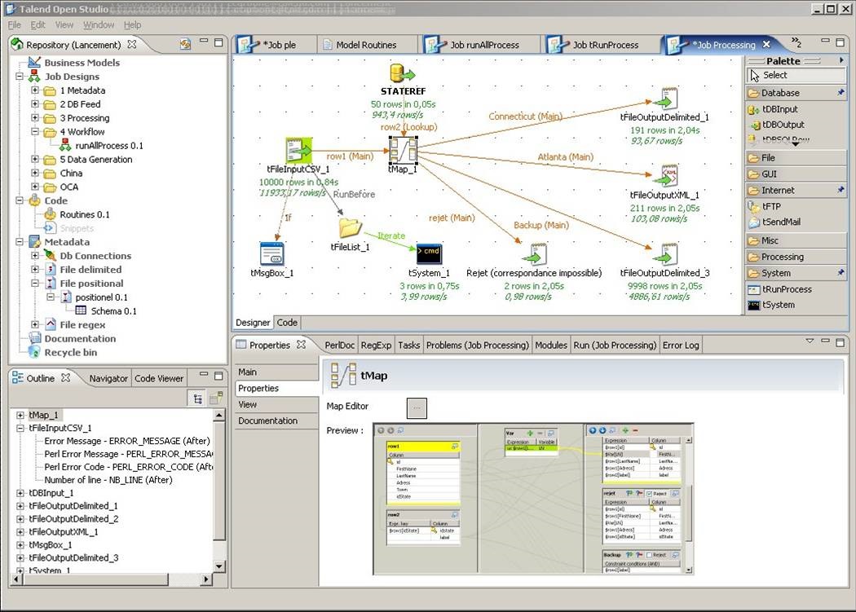Expand the Db Connections node
The width and height of the screenshot is (856, 612).
pyautogui.click(x=35, y=256)
